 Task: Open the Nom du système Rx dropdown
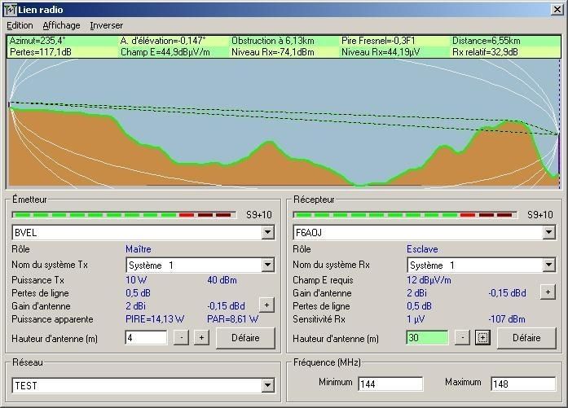548,265
